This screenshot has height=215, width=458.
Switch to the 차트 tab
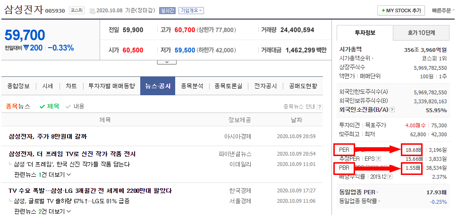click(71, 86)
